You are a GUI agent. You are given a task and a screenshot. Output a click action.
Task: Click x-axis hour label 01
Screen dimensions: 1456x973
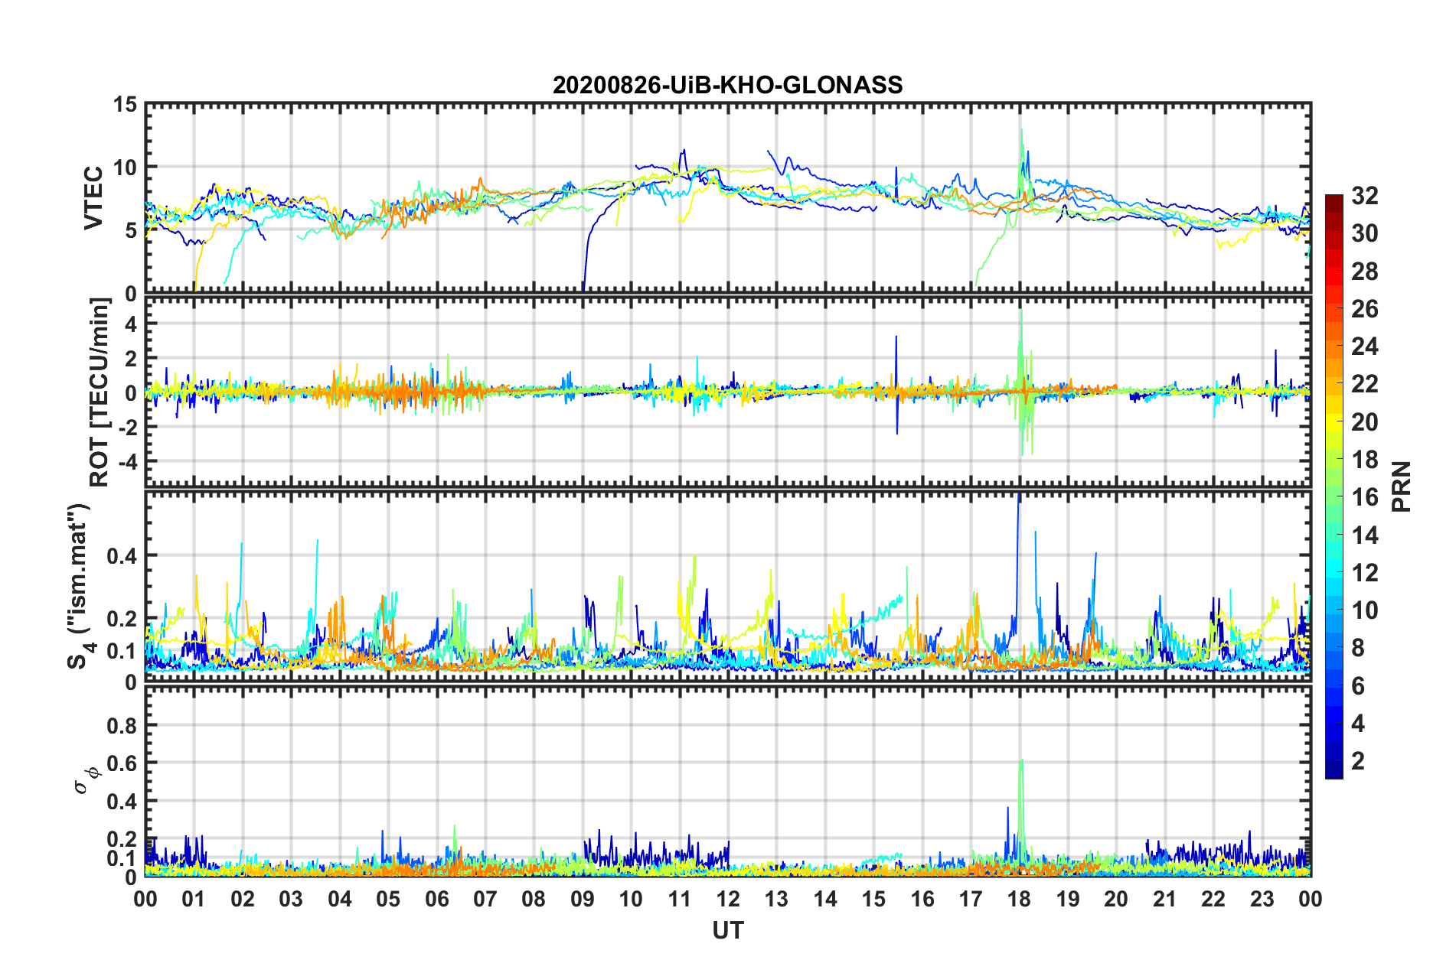(194, 899)
